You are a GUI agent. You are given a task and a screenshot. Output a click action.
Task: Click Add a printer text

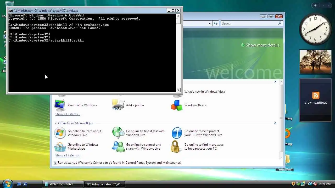point(135,105)
